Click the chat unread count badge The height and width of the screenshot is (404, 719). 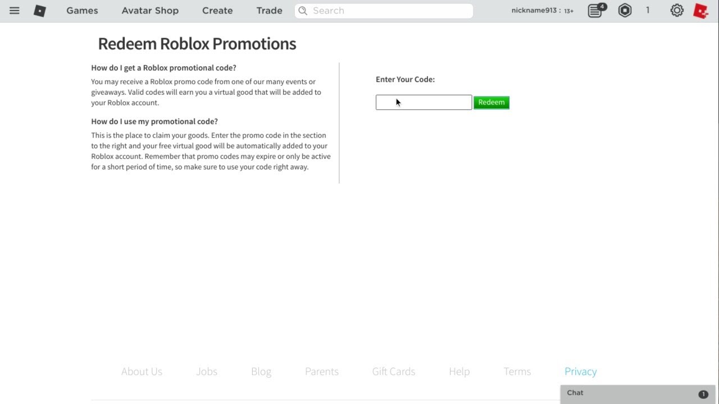[x=703, y=394]
